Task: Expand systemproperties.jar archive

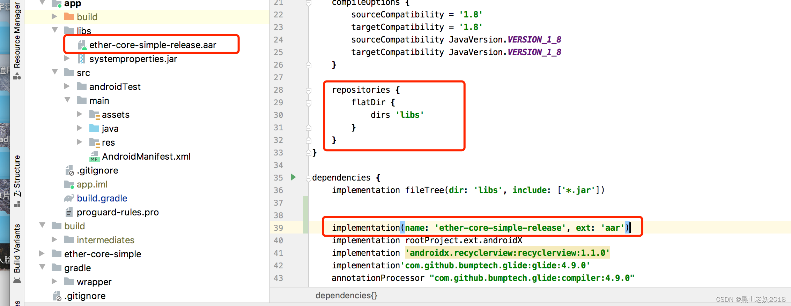Action: pyautogui.click(x=67, y=59)
